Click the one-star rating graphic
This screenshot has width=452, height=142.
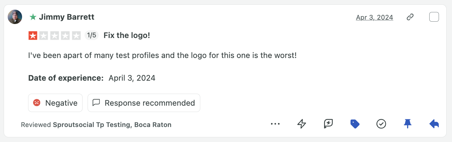[54, 35]
